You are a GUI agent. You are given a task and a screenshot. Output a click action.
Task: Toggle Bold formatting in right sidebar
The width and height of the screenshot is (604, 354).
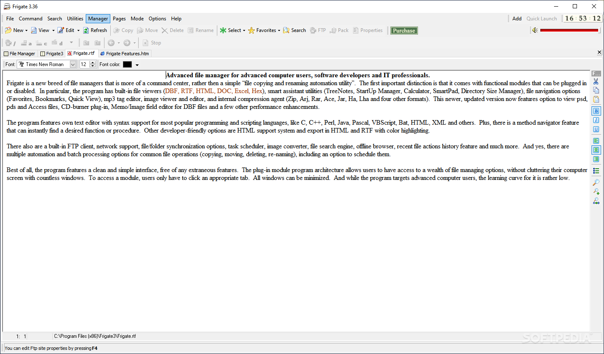[x=596, y=111]
